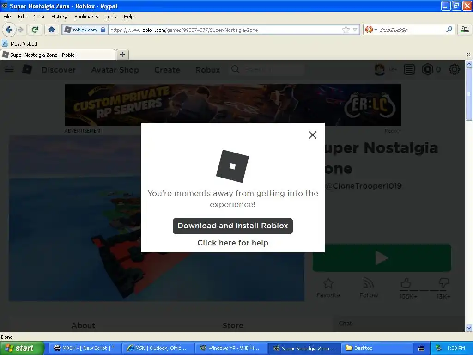The image size is (473, 355).
Task: Open the File menu
Action: point(7,17)
